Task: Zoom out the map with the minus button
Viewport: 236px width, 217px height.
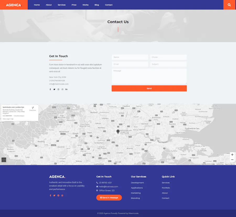Action: [232, 160]
